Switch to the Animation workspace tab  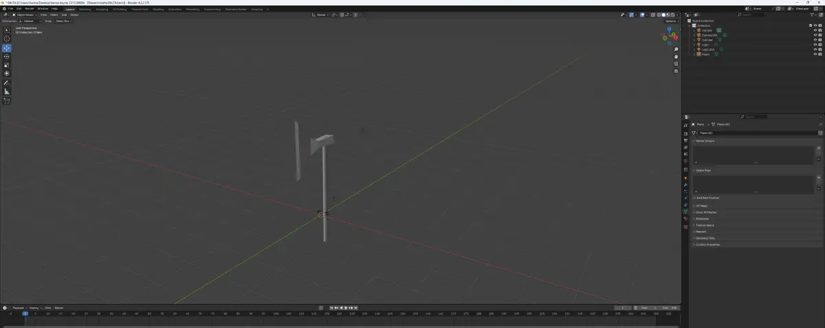point(175,10)
